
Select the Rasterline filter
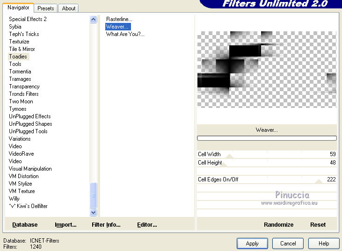(x=119, y=19)
